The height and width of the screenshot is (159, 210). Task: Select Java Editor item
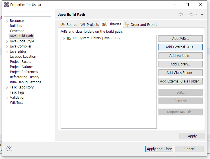(x=18, y=51)
